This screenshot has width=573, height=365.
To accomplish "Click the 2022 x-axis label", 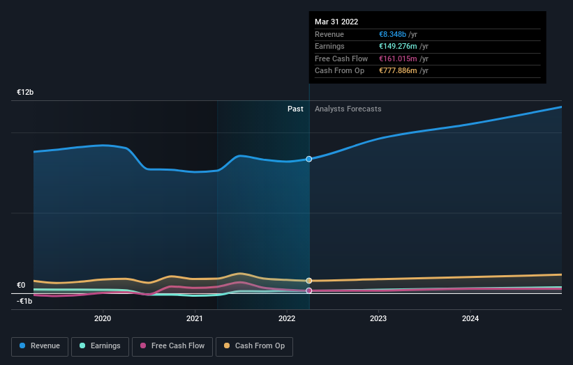I will coord(287,318).
